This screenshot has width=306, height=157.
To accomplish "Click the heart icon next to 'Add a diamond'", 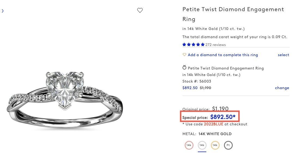I will 184,55.
